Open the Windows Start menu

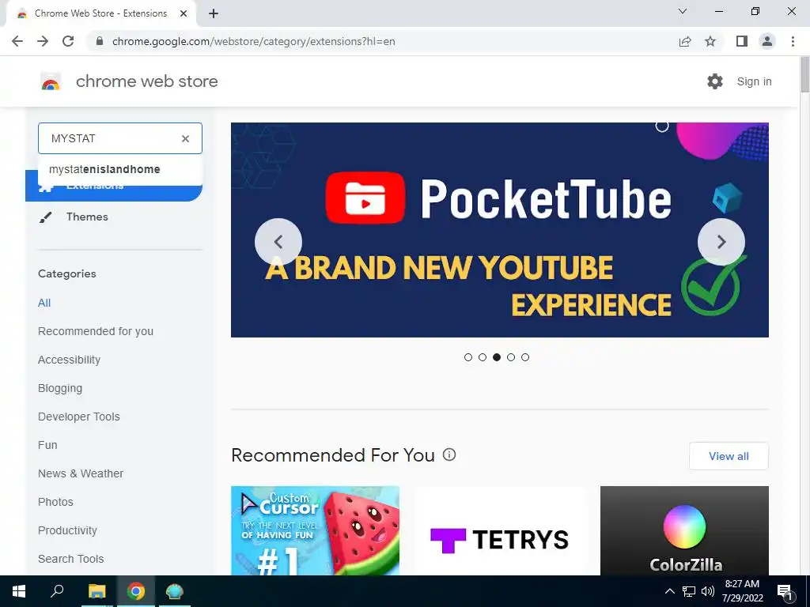click(x=19, y=591)
